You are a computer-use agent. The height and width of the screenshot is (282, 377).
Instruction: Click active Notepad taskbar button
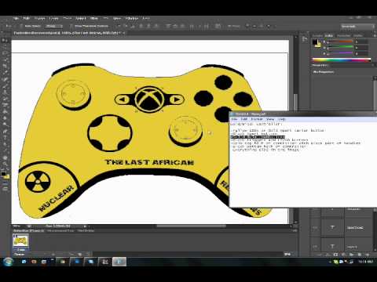(x=119, y=262)
